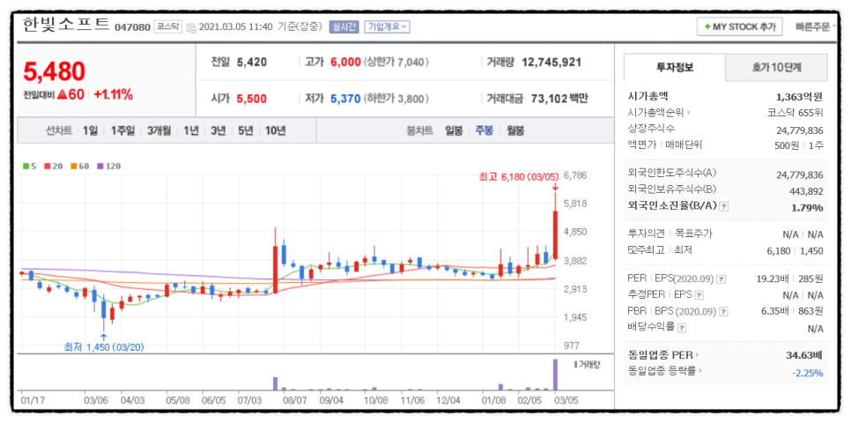Open help icon next to PER EPS(2020.09)

coord(721,279)
